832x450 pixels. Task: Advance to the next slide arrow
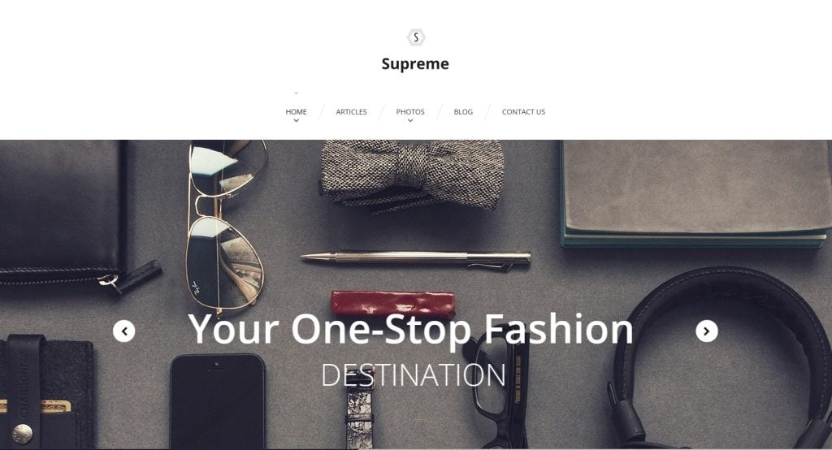point(707,331)
